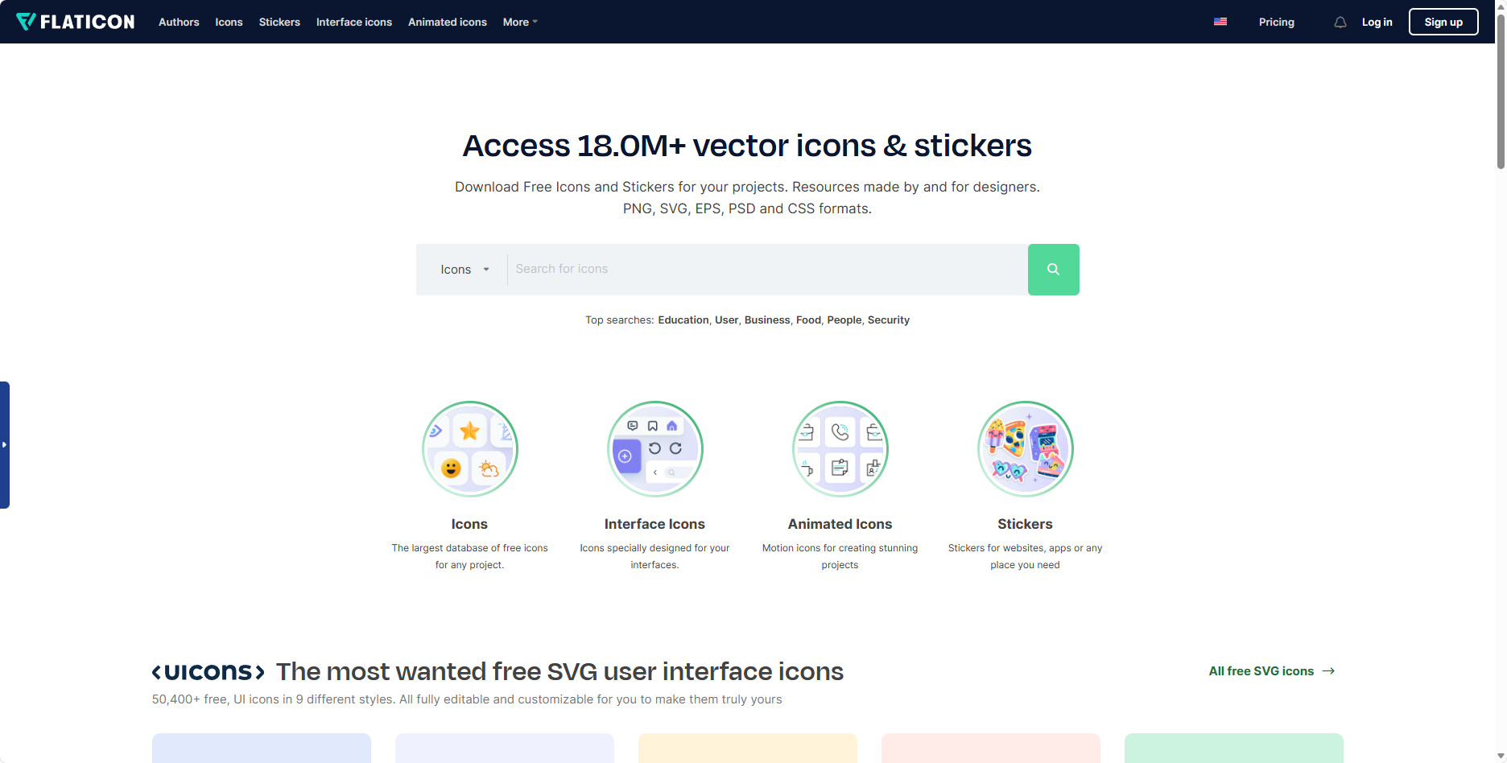Open the search type dropdown showing Icons
Screen dimensions: 1507x763
(x=464, y=269)
